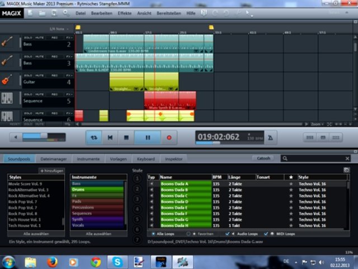This screenshot has height=269, width=358.
Task: Click the Catooh button
Action: click(x=263, y=159)
